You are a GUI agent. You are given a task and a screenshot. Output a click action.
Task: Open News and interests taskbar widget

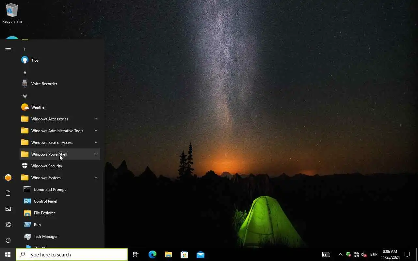pos(326,254)
